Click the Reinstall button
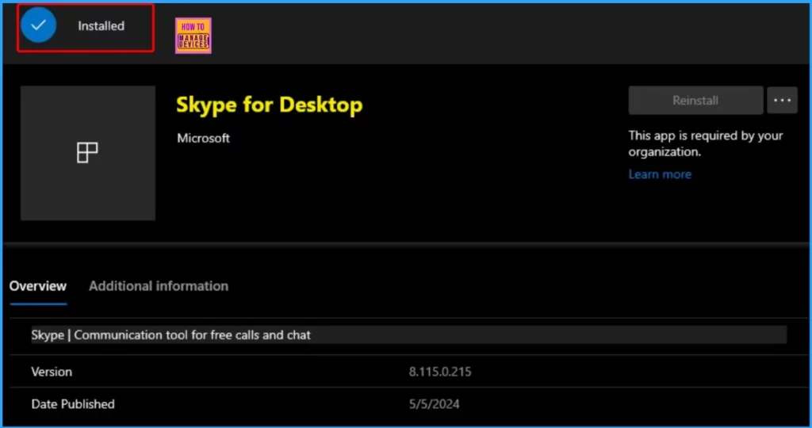Image resolution: width=812 pixels, height=428 pixels. tap(695, 101)
